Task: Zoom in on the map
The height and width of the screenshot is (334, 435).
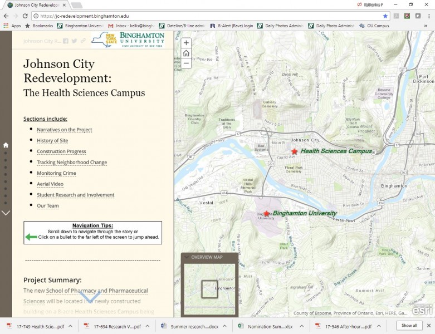Action: pos(186,43)
